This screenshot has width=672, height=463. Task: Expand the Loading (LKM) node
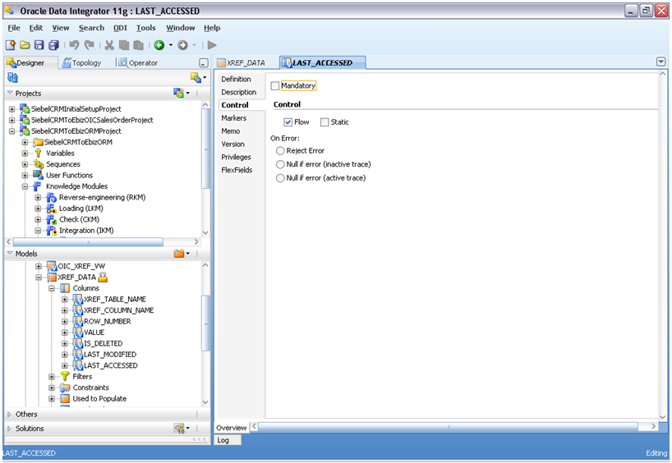click(38, 209)
